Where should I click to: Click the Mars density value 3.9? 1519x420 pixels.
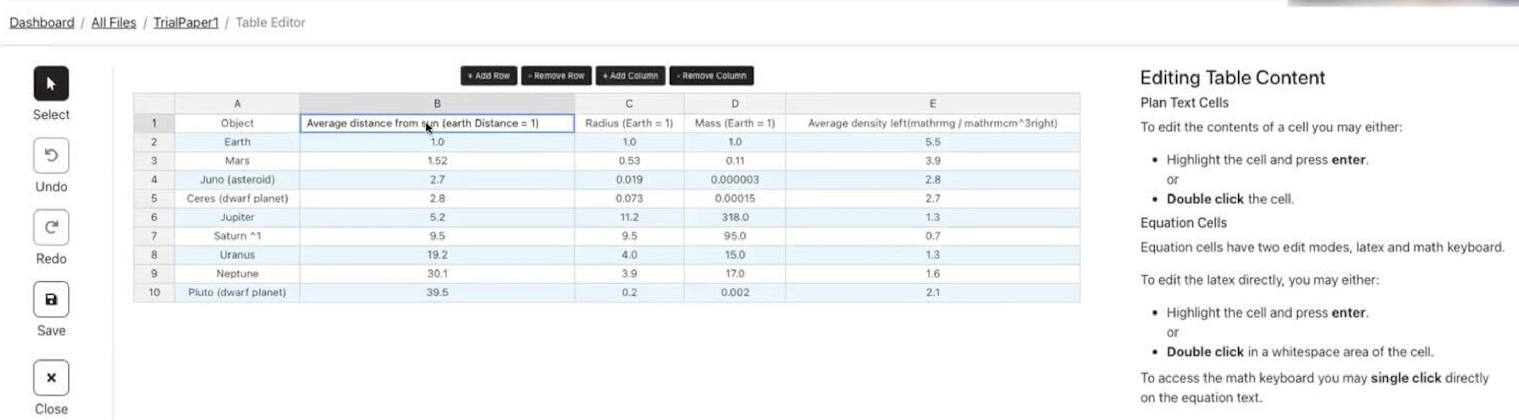933,161
